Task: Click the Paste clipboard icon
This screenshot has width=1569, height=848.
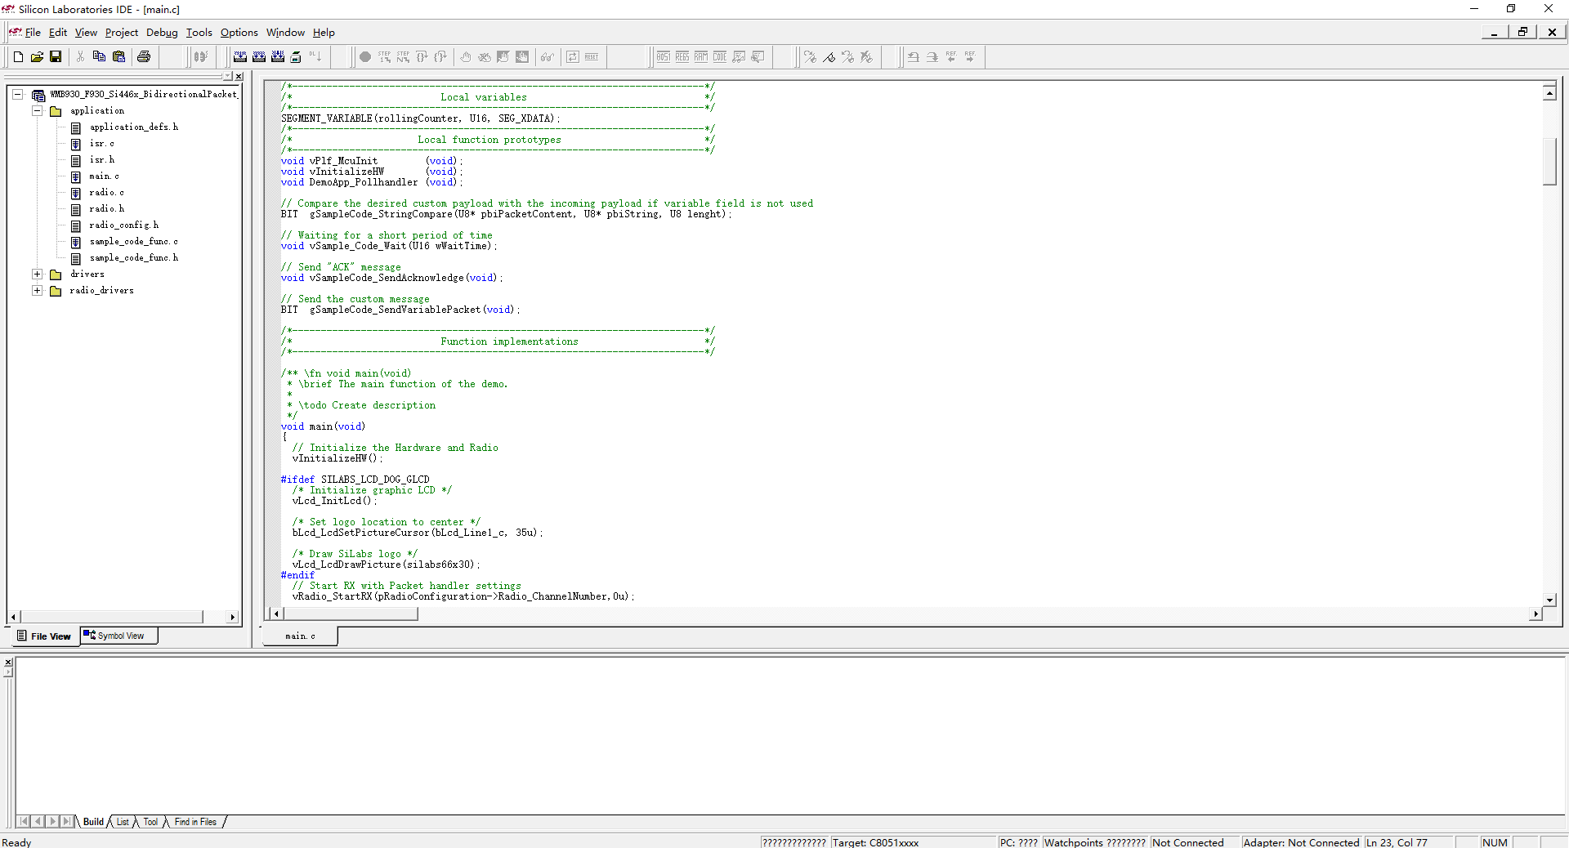Action: point(118,56)
